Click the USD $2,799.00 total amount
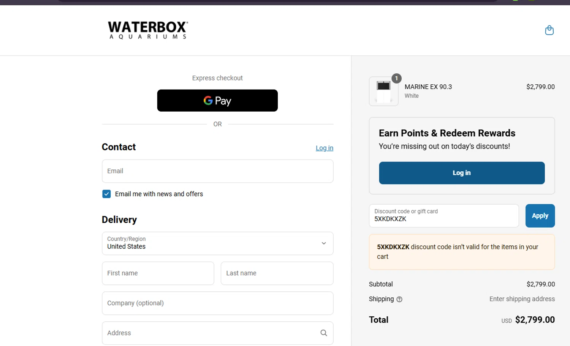 528,320
